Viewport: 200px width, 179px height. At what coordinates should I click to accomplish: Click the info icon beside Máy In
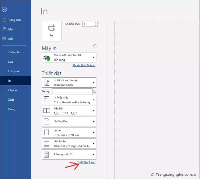tap(95, 46)
